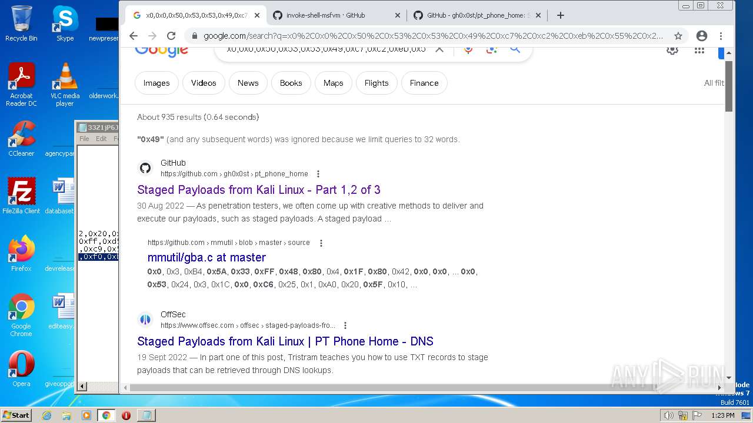Open the mmutil/gba.c at master link
The image size is (753, 423).
tap(206, 257)
